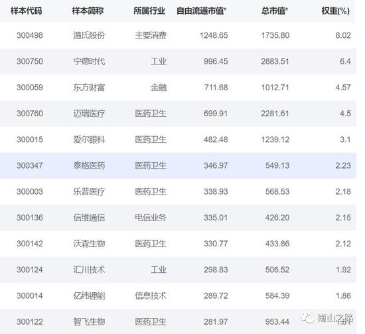Click the 工业 industry link for 汇川技术
This screenshot has height=334, width=365.
[159, 270]
